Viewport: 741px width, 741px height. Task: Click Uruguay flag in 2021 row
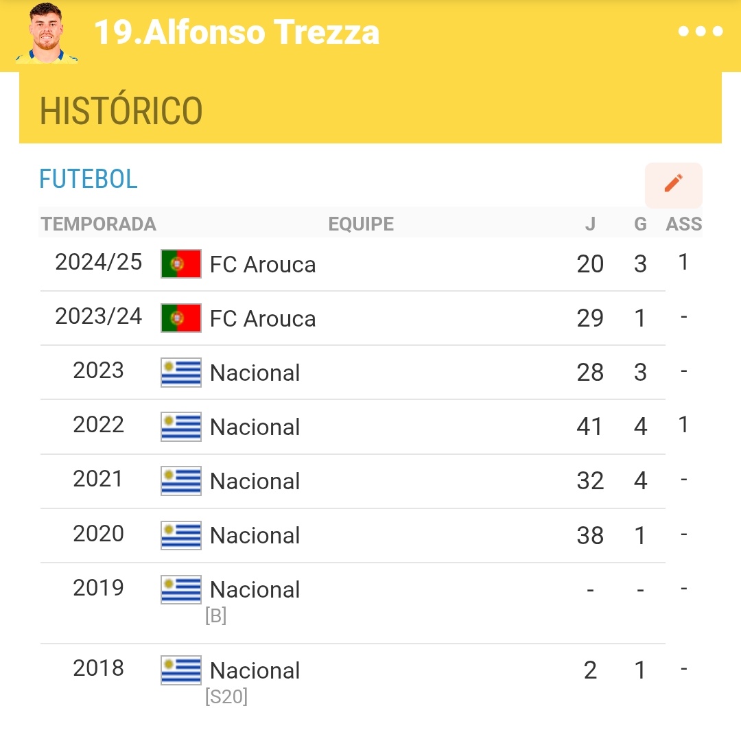click(181, 481)
